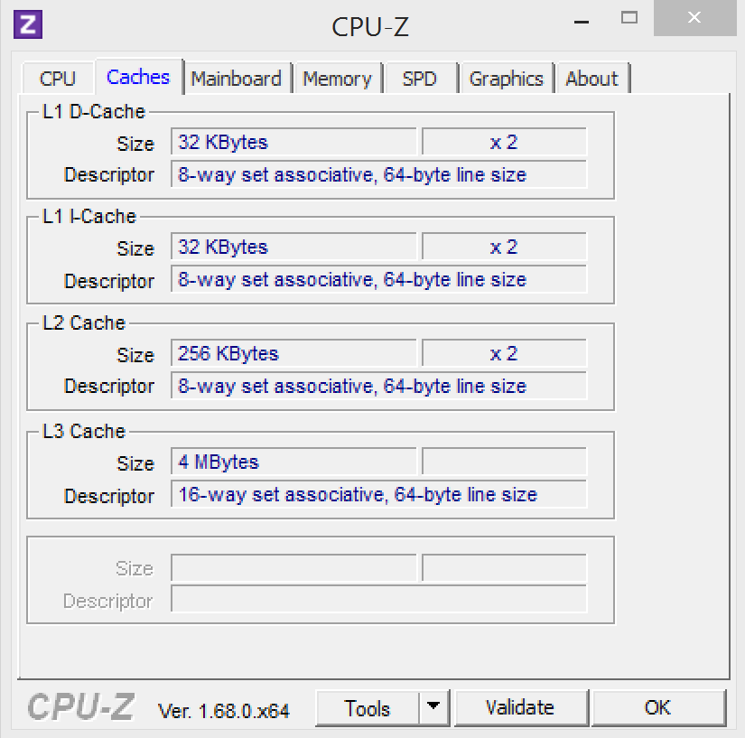
Task: Select the Caches tab
Action: (x=138, y=77)
